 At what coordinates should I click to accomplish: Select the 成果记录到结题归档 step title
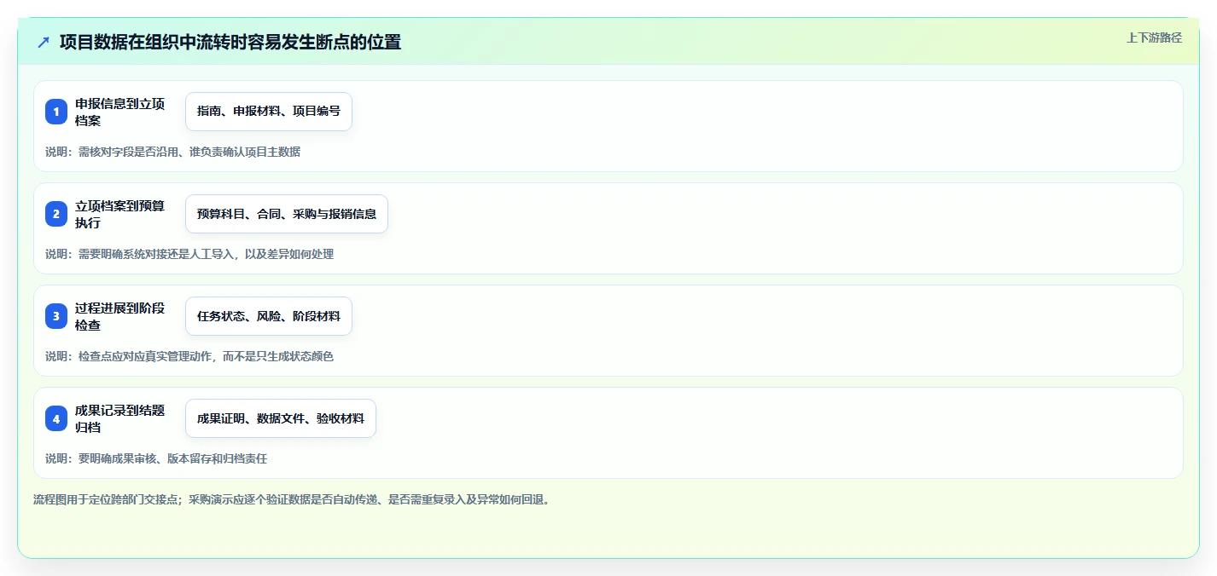pos(120,418)
